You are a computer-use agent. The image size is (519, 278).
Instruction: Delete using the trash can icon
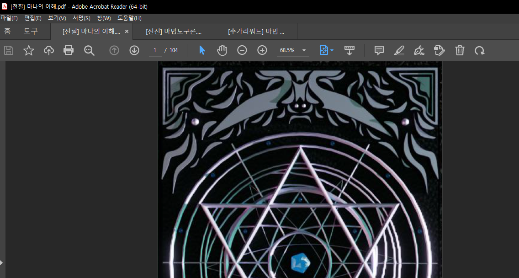460,50
